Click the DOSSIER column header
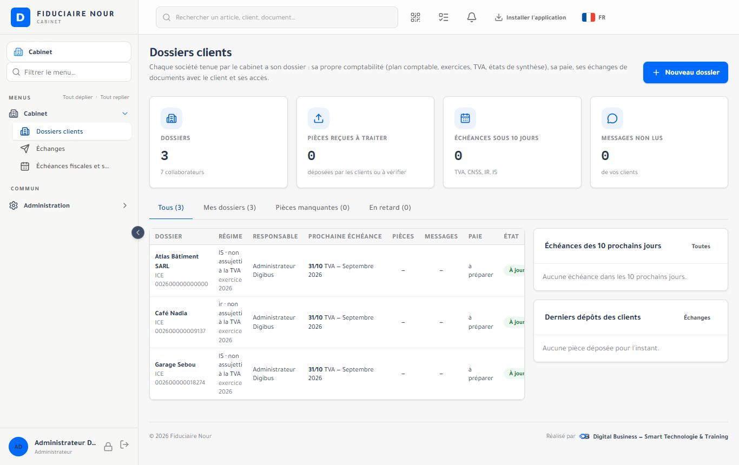Viewport: 739px width, 465px height. (169, 236)
